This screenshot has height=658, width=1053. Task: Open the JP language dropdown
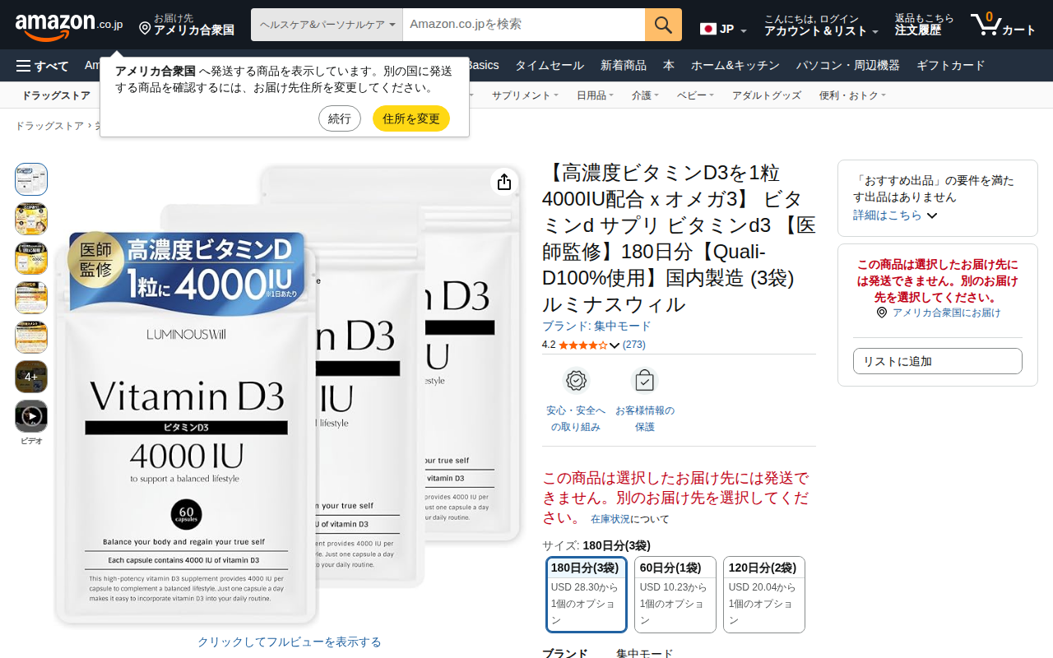pos(724,30)
